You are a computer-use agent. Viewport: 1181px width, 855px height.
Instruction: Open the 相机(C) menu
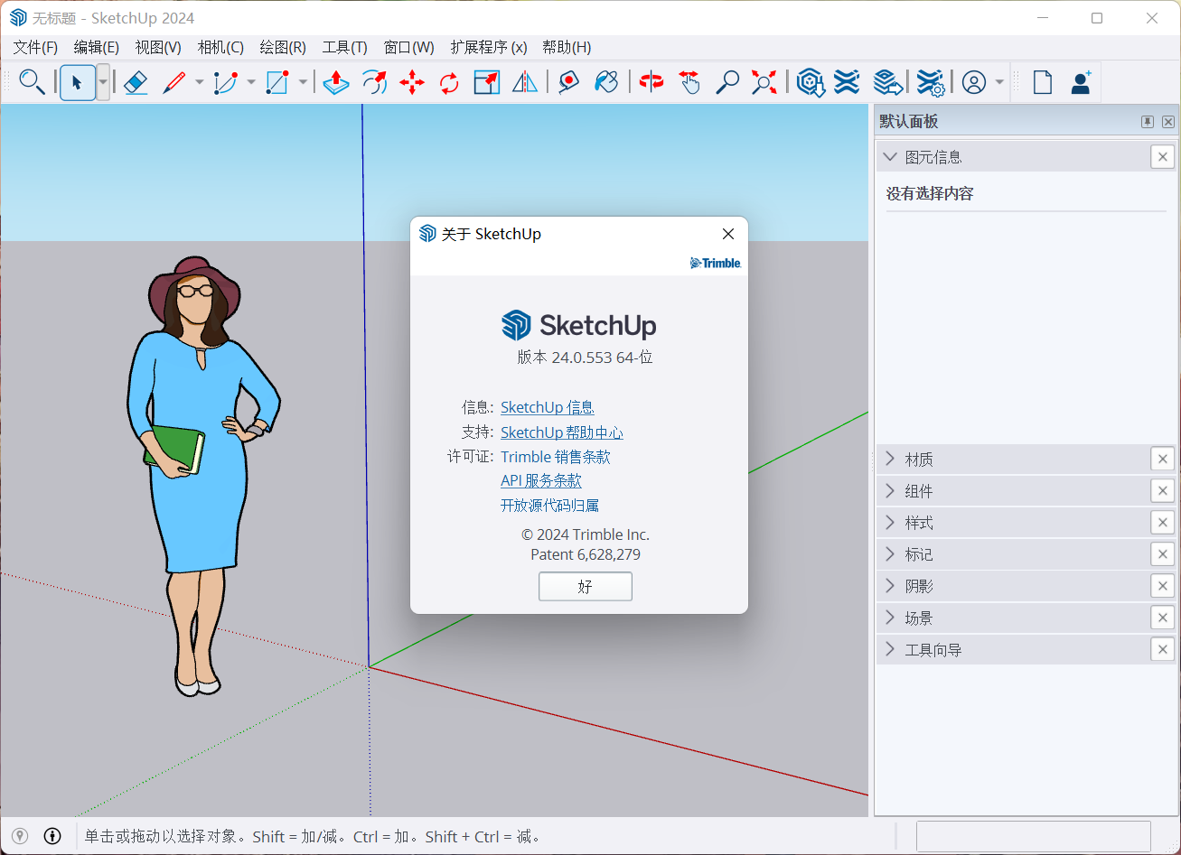tap(220, 47)
